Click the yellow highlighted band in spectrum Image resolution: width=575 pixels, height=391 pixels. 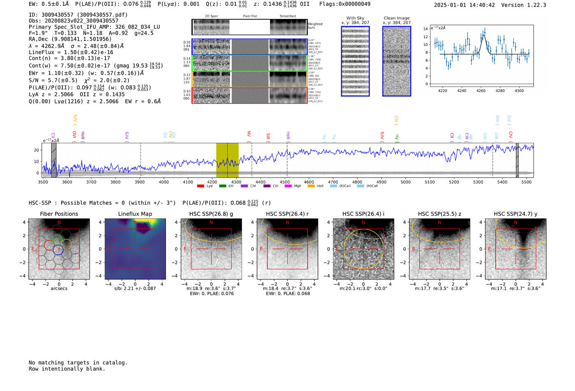(228, 160)
